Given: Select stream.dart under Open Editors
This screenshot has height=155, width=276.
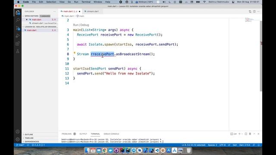Looking at the screenshot, I should point(40,23).
